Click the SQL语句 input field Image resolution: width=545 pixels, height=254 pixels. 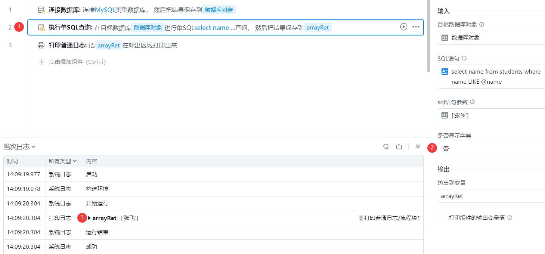(493, 77)
